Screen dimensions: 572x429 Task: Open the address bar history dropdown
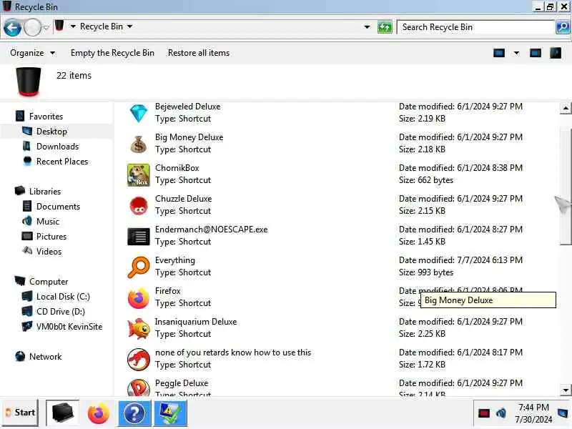point(367,27)
